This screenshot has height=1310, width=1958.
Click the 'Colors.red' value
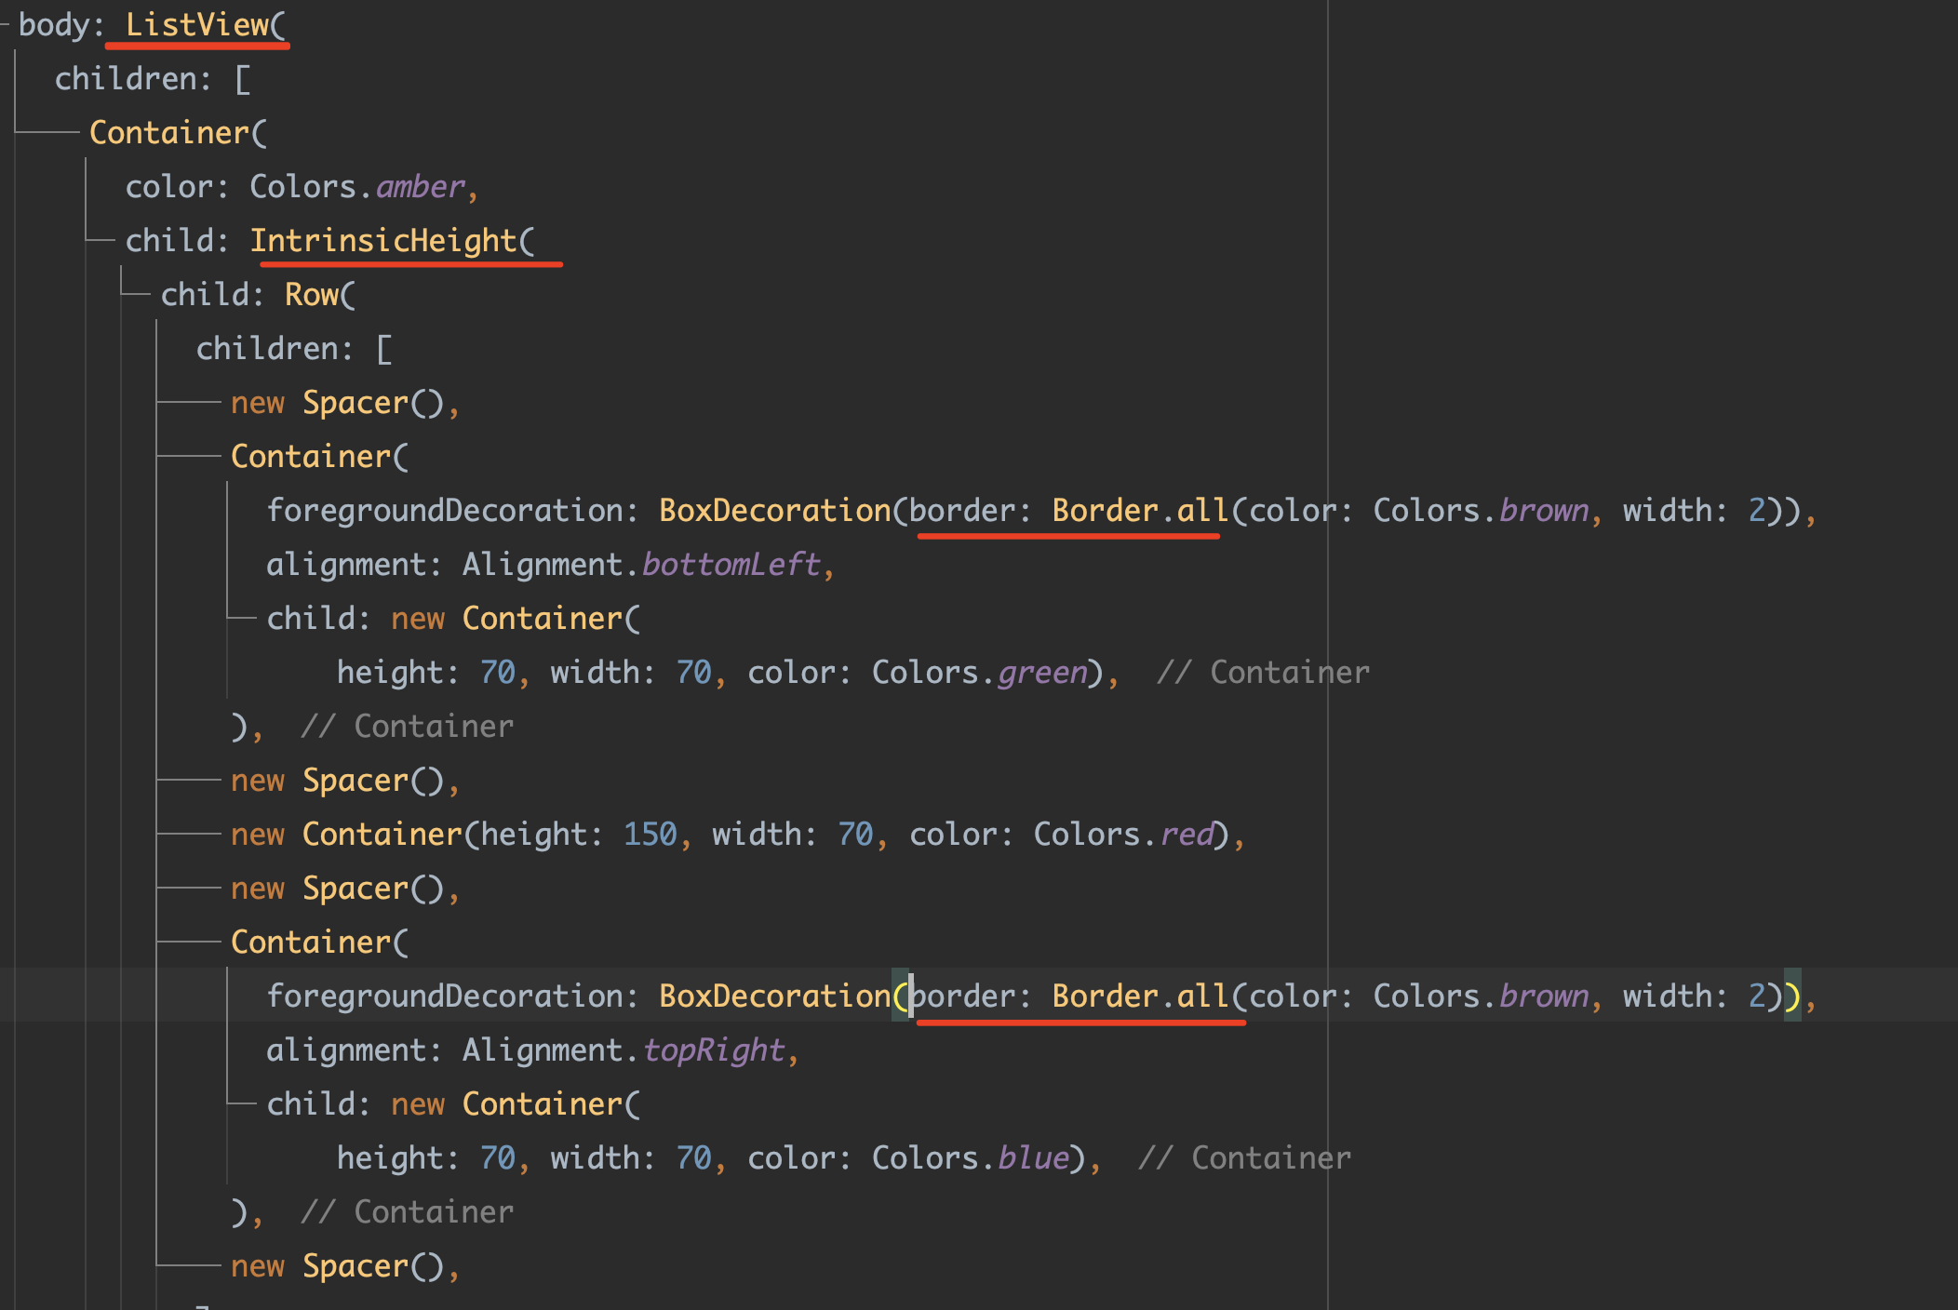(1124, 835)
